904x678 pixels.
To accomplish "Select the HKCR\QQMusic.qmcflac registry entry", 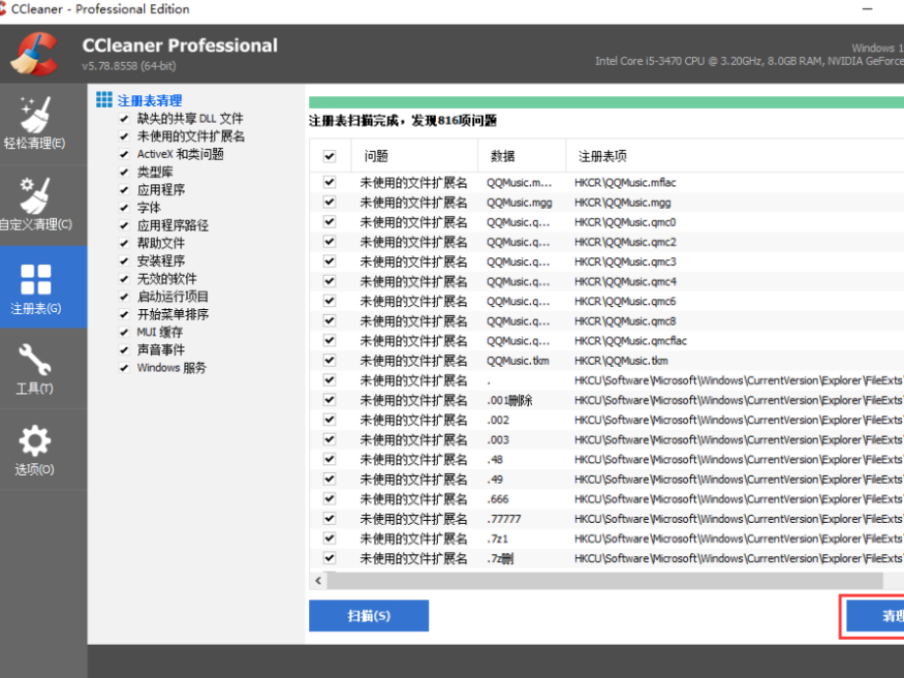I will (x=631, y=340).
